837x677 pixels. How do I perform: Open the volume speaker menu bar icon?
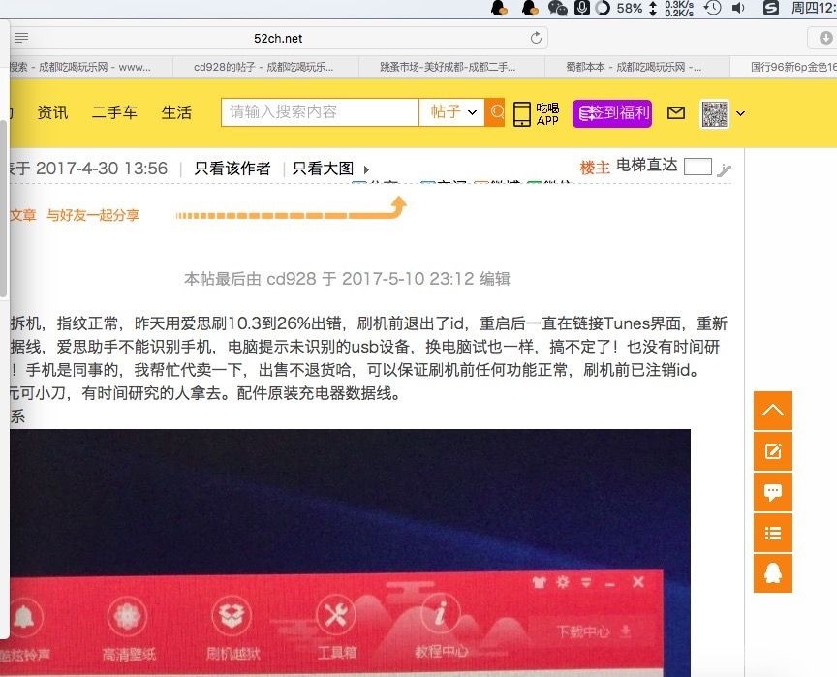(738, 8)
